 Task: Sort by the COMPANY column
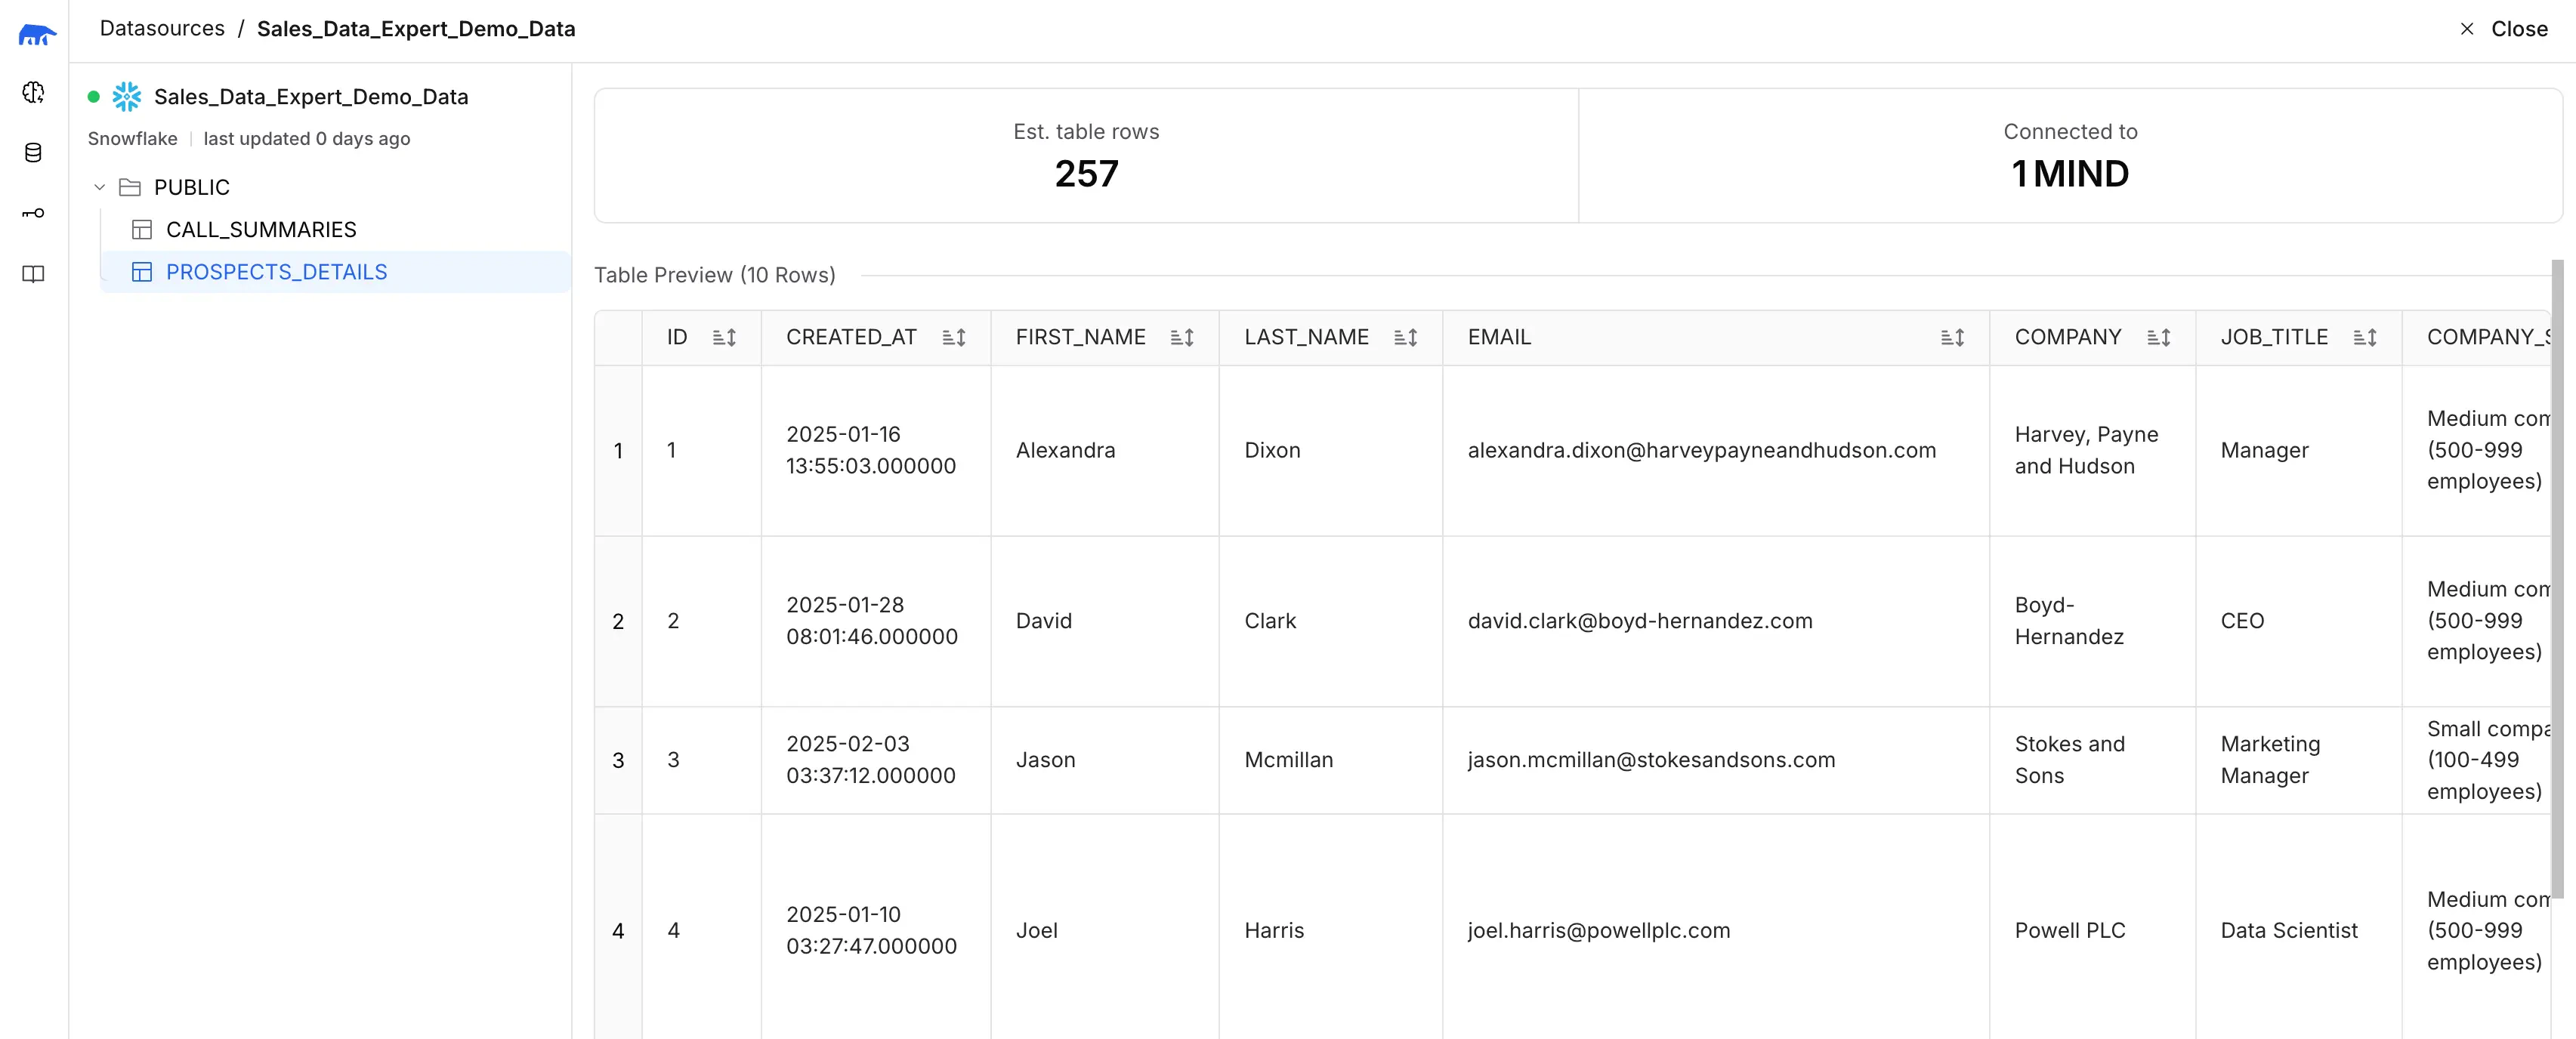(x=2158, y=338)
